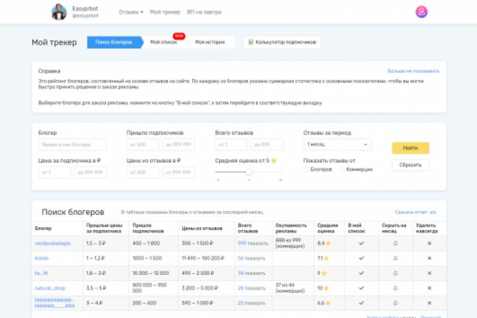The image size is (477, 318).
Task: Open blogger neotpuskaitepls link
Action: (52, 243)
